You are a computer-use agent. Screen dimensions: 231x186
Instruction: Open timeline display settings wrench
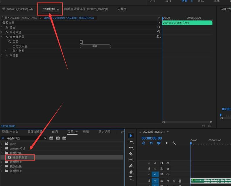pos(174,143)
